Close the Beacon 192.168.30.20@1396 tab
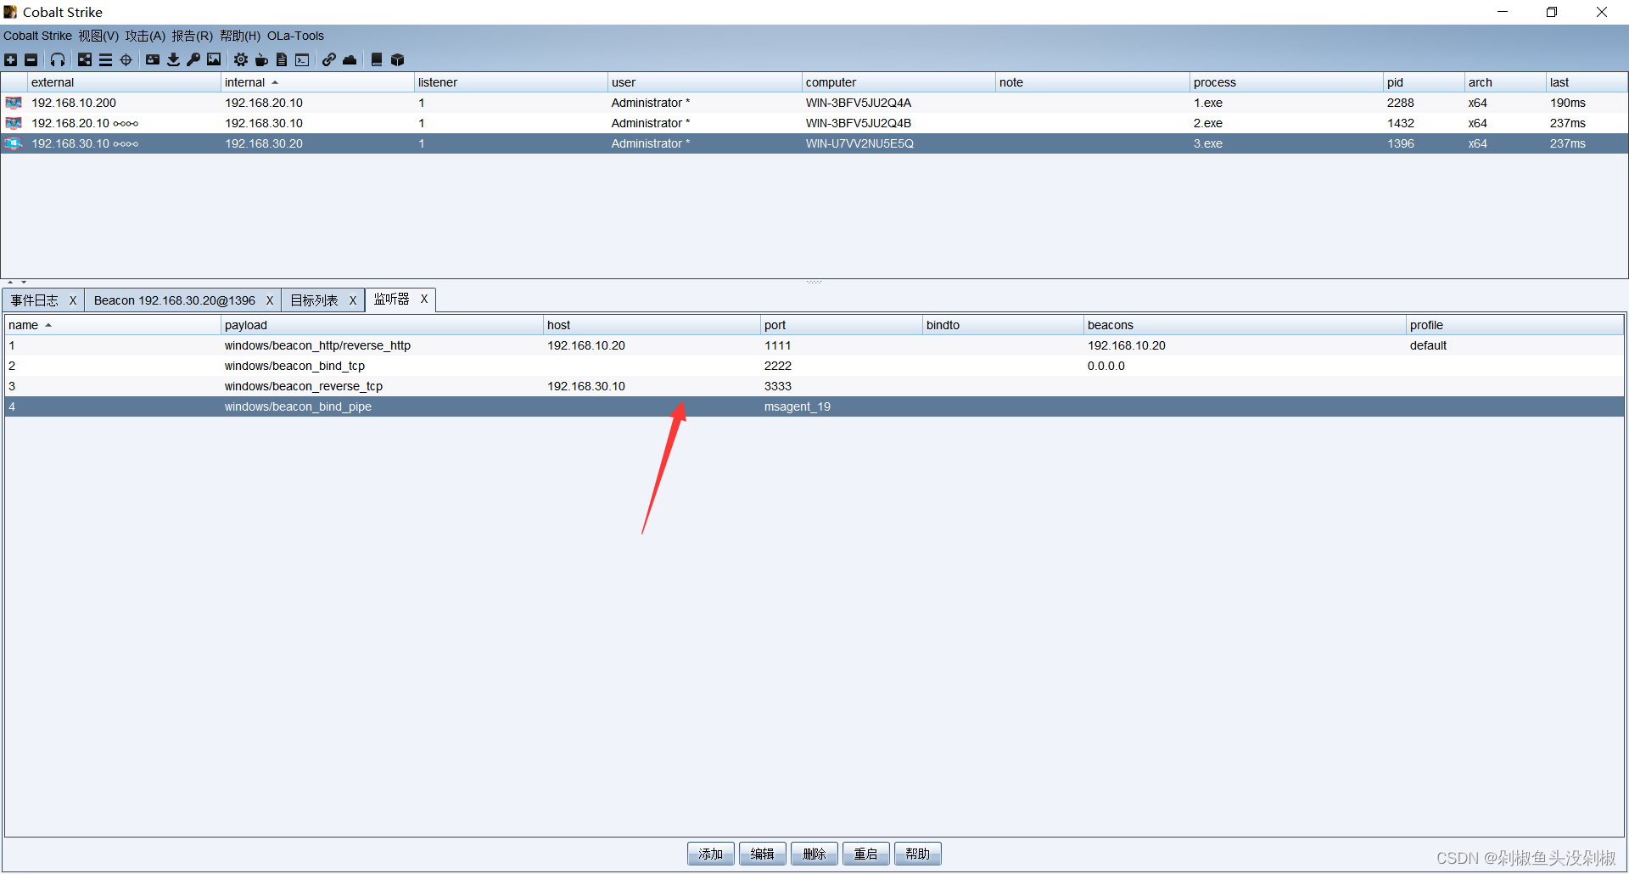This screenshot has height=874, width=1629. (x=270, y=300)
